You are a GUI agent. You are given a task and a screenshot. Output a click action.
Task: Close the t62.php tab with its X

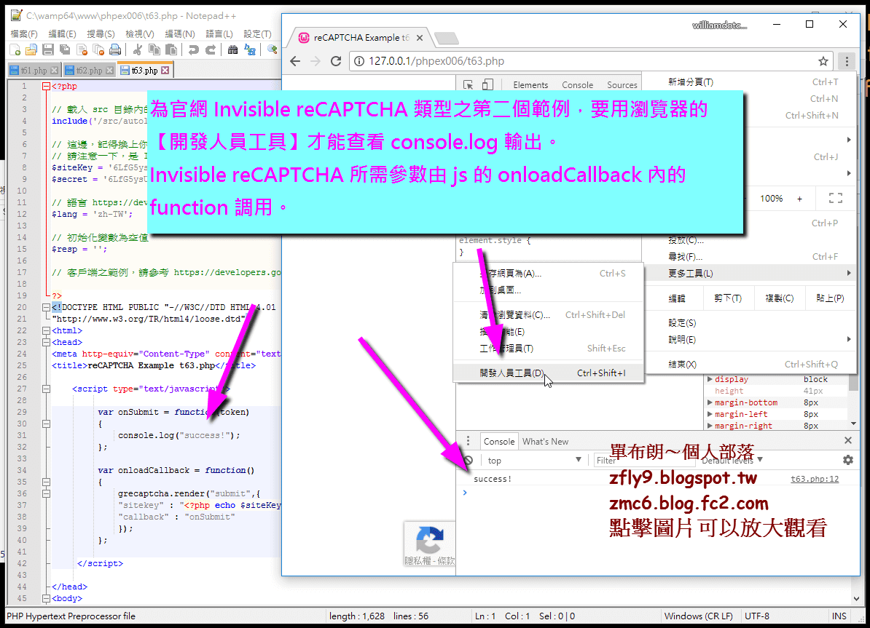(109, 71)
